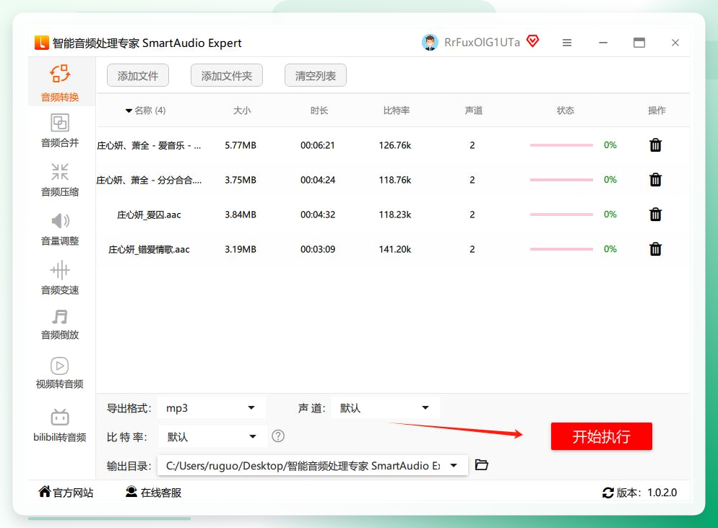718x528 pixels.
Task: Click the 00:04:24 duration cell
Action: coord(318,180)
